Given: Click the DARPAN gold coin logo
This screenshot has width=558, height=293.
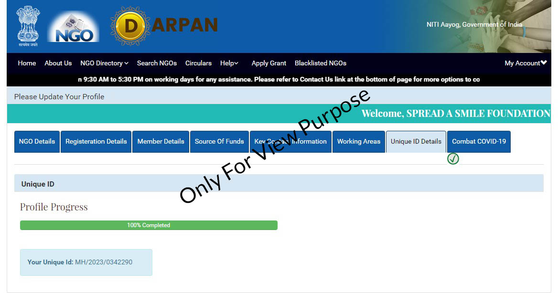Looking at the screenshot, I should 130,26.
